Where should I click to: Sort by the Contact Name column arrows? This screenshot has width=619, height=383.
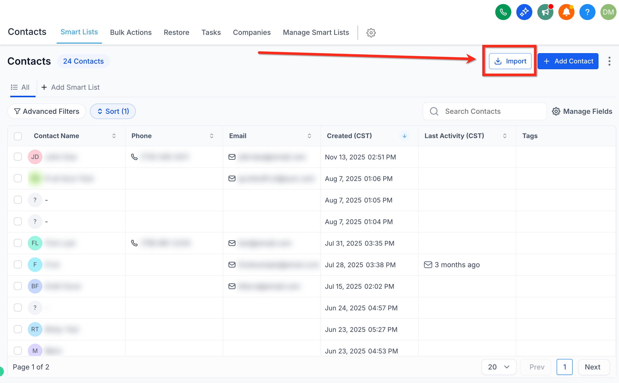coord(114,136)
